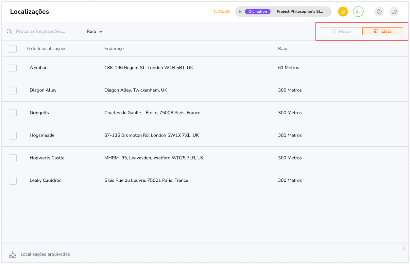Open Localizações arquivadas link
This screenshot has height=264, width=410.
(x=45, y=254)
